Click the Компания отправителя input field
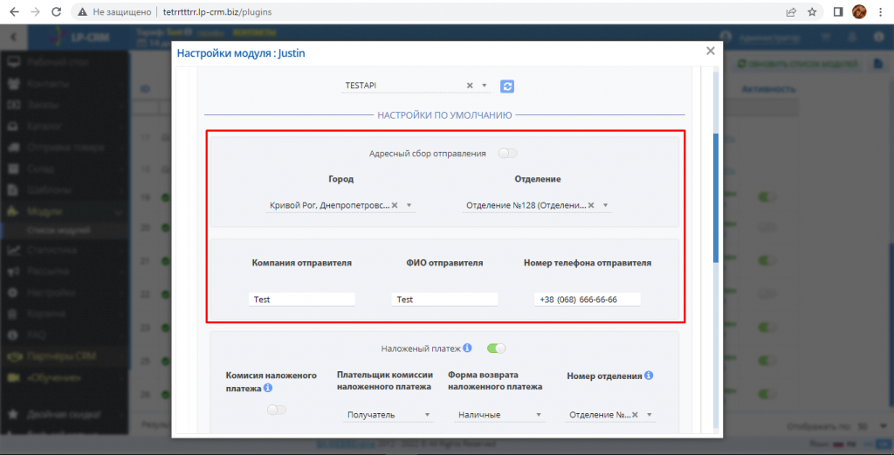The image size is (894, 455). pos(301,300)
